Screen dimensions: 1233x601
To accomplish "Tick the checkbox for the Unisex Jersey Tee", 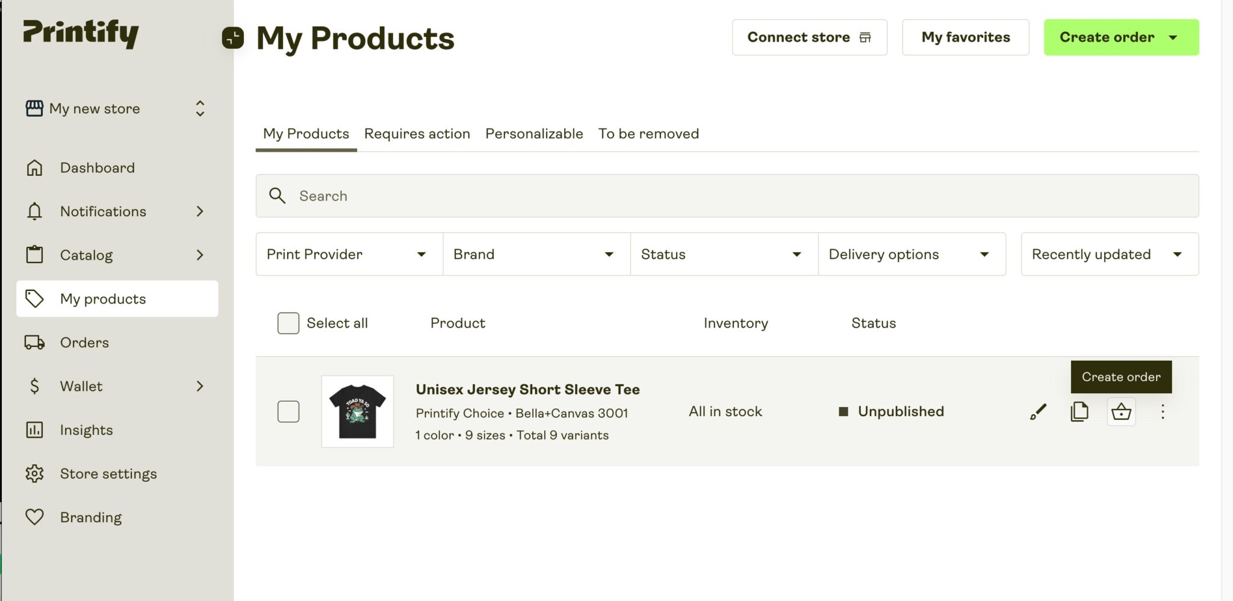I will tap(288, 411).
